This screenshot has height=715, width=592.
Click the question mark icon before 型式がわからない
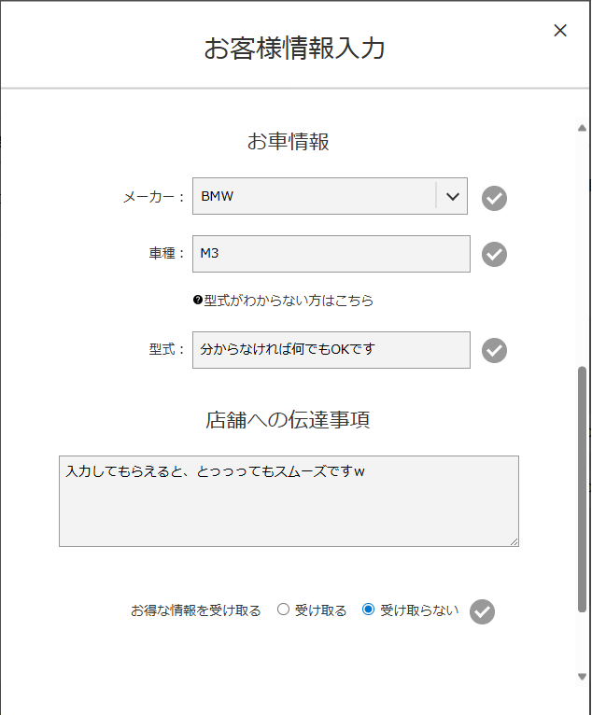tap(198, 301)
